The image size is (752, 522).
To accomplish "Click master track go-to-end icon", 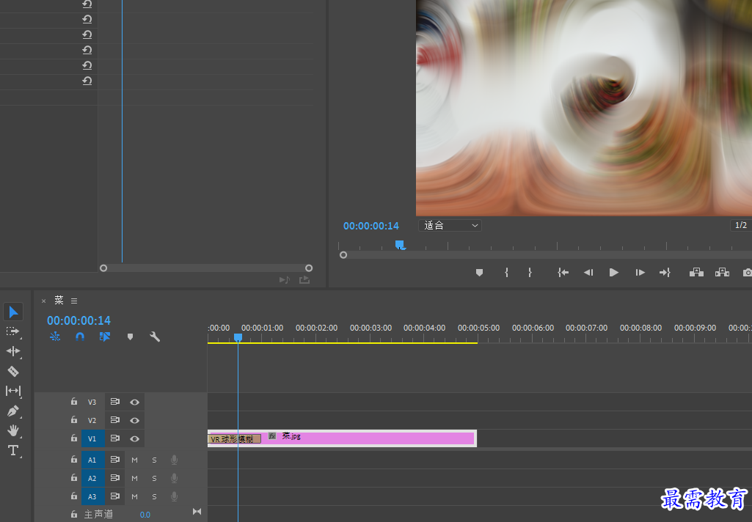I will click(197, 512).
